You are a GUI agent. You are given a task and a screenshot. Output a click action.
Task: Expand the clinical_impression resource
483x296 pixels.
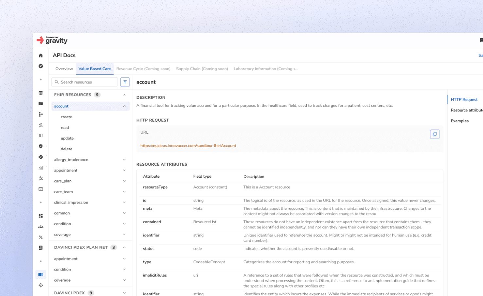(124, 203)
